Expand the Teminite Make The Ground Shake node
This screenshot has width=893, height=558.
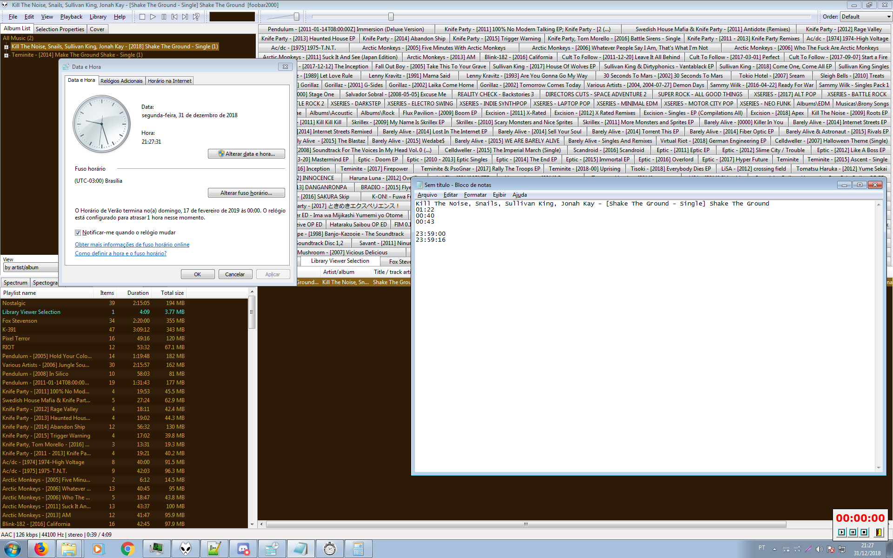pyautogui.click(x=7, y=55)
